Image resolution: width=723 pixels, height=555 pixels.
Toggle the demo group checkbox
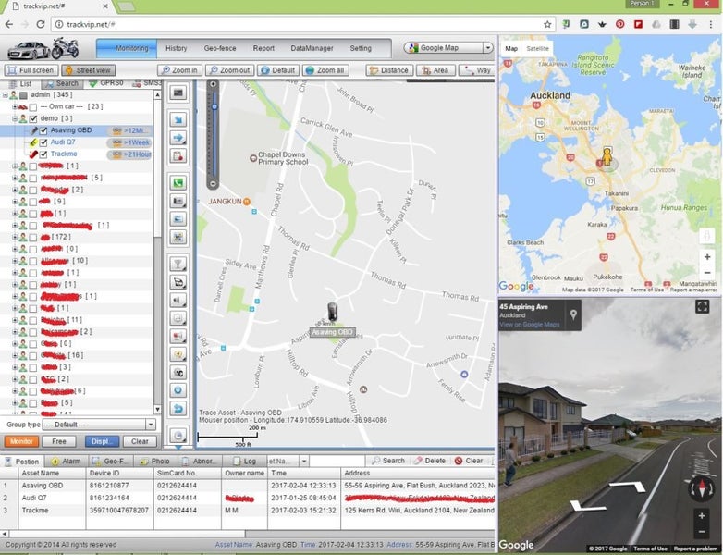33,119
